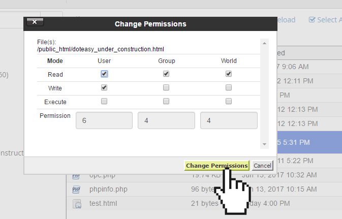Click the Select All checkbox icon in toolbar

point(312,20)
